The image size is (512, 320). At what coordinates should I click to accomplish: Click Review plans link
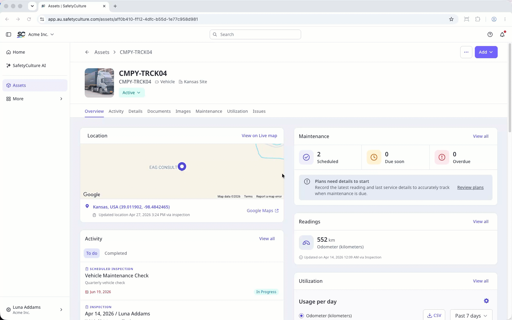tap(470, 187)
